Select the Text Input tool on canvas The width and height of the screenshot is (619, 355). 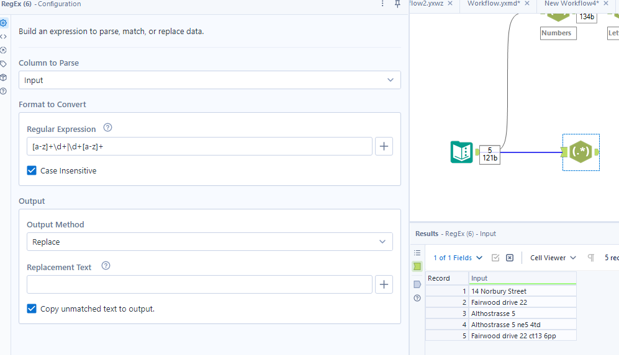[x=461, y=152]
